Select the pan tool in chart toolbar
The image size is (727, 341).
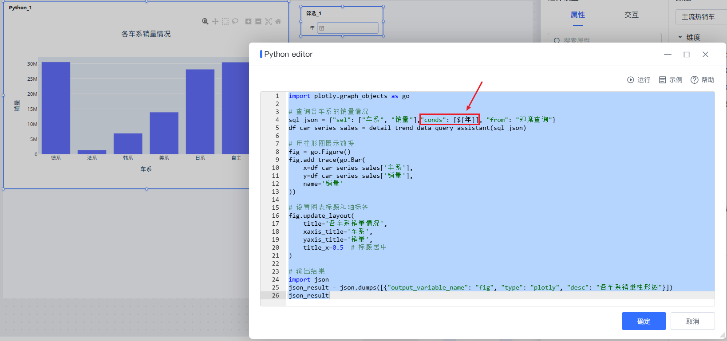click(x=215, y=21)
